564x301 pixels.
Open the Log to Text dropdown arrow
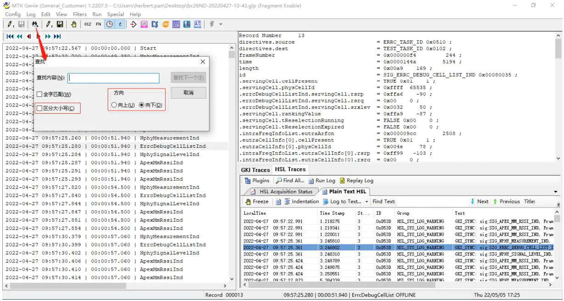coord(367,202)
